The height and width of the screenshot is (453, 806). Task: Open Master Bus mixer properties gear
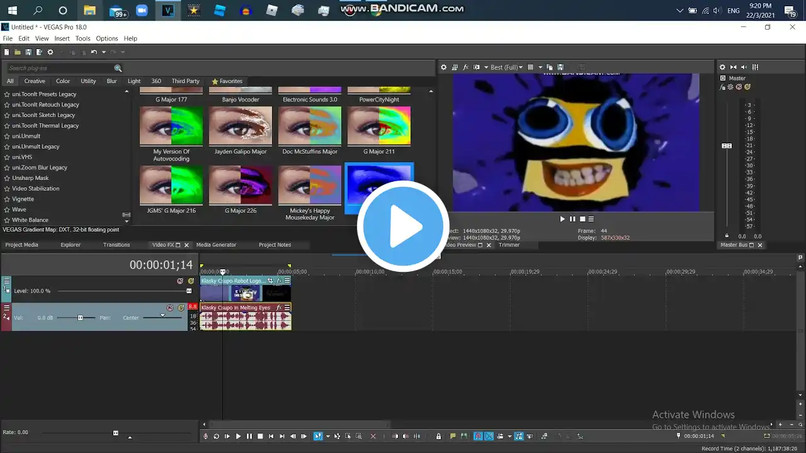click(722, 67)
